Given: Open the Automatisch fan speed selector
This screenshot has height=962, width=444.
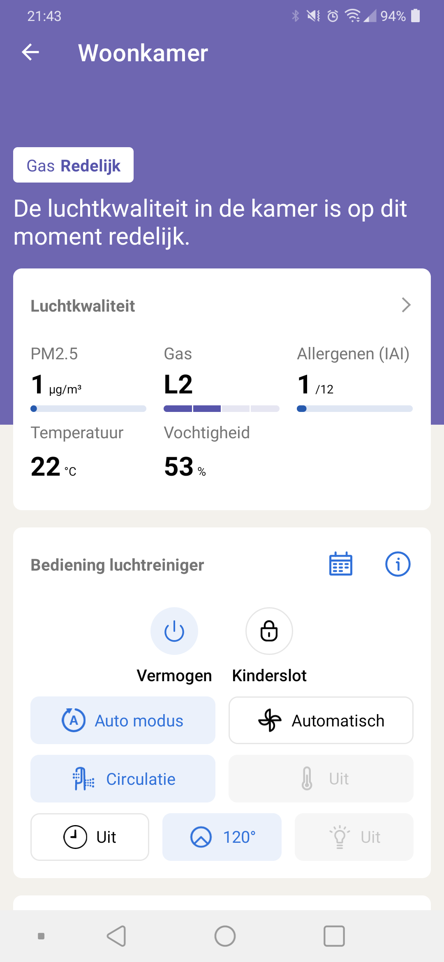Looking at the screenshot, I should tap(321, 720).
